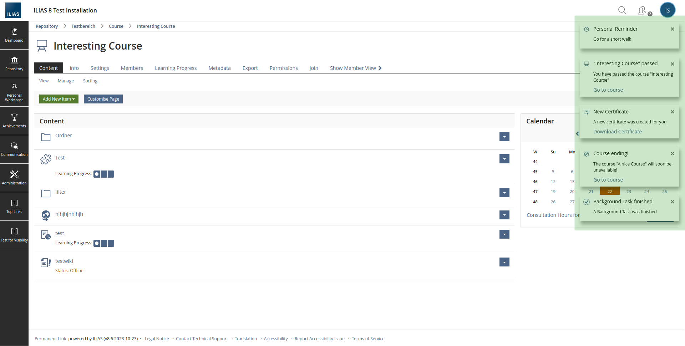Open the Repository sidebar icon

pyautogui.click(x=14, y=63)
